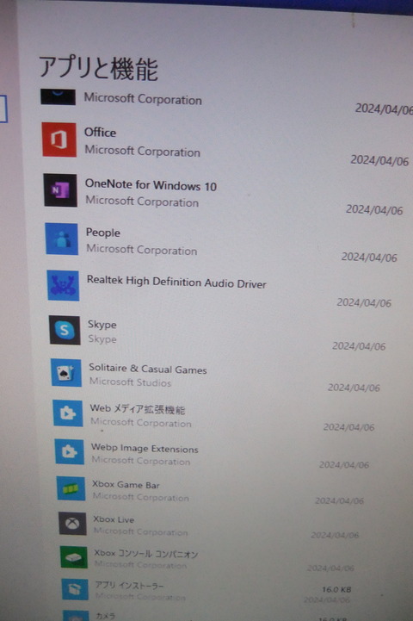
Task: Click the Xbox Game Bar row date
Action: (x=339, y=500)
